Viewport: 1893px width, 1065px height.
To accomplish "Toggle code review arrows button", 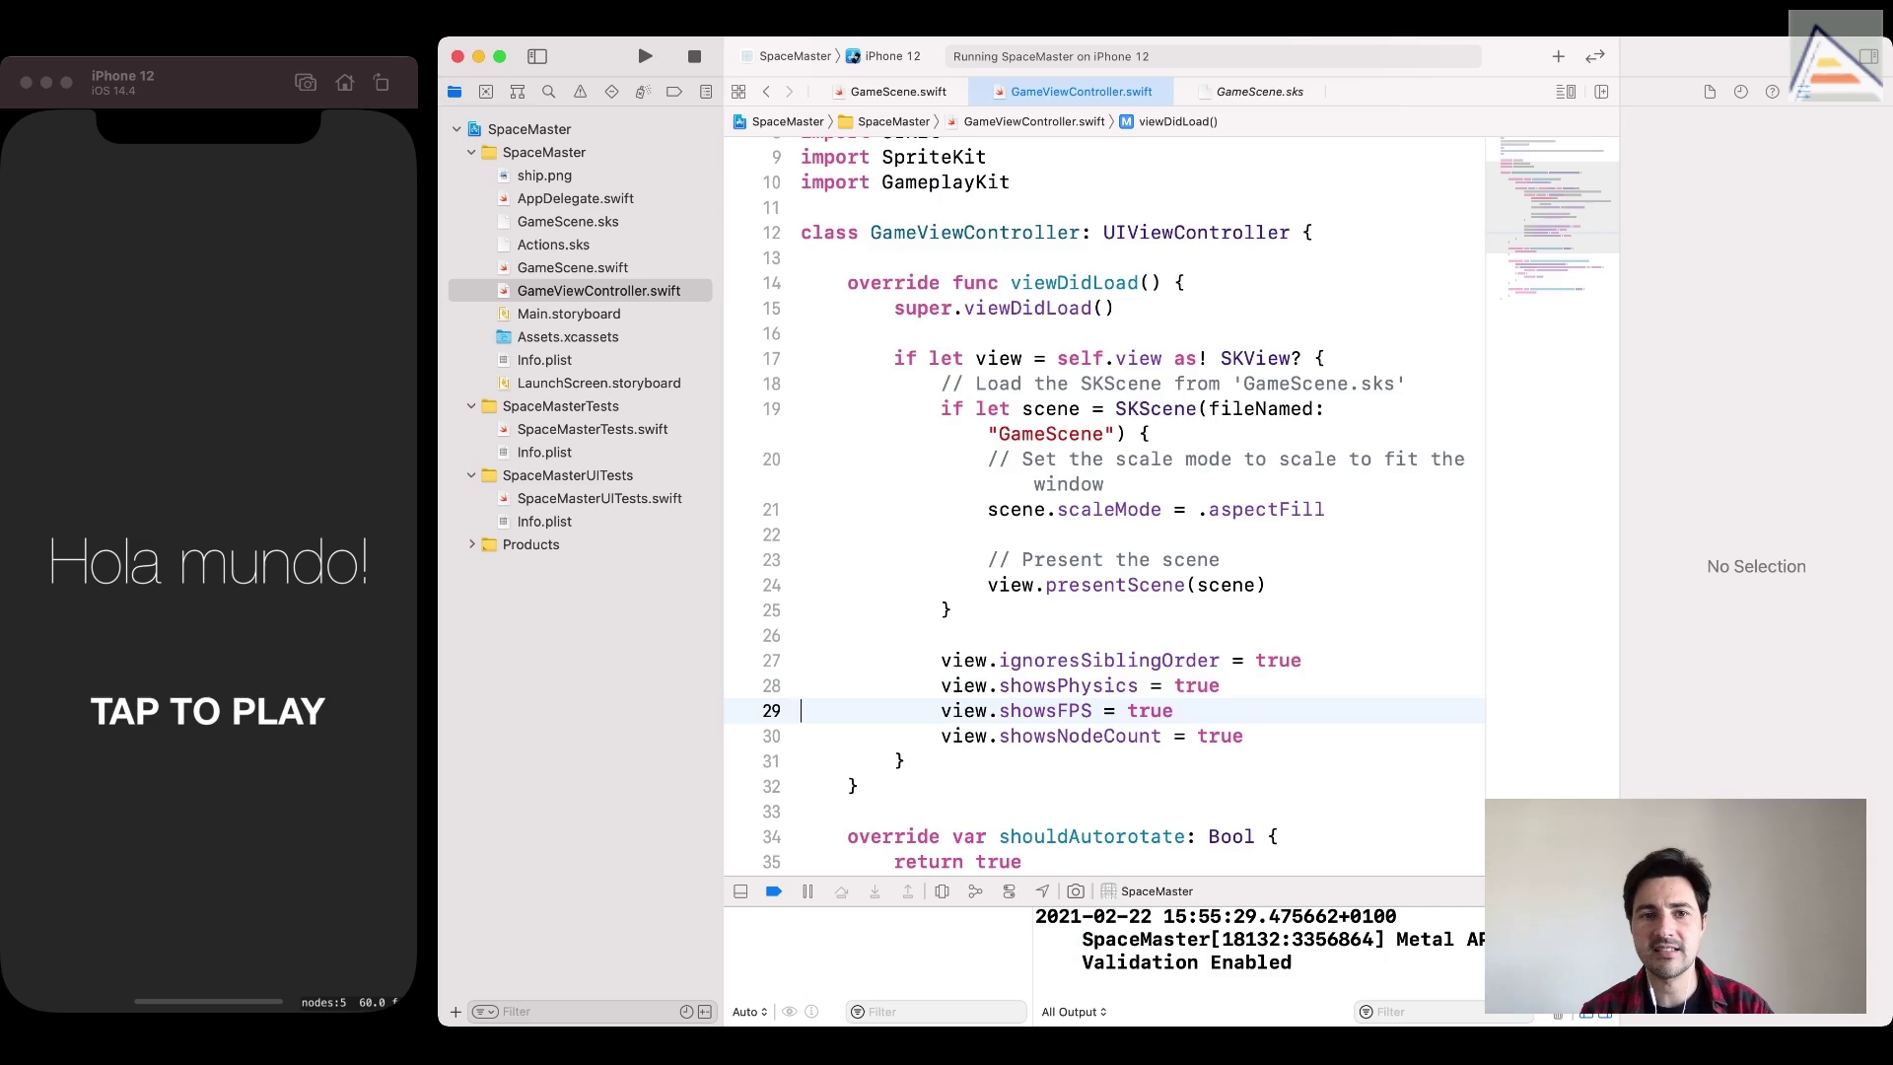I will (1595, 56).
